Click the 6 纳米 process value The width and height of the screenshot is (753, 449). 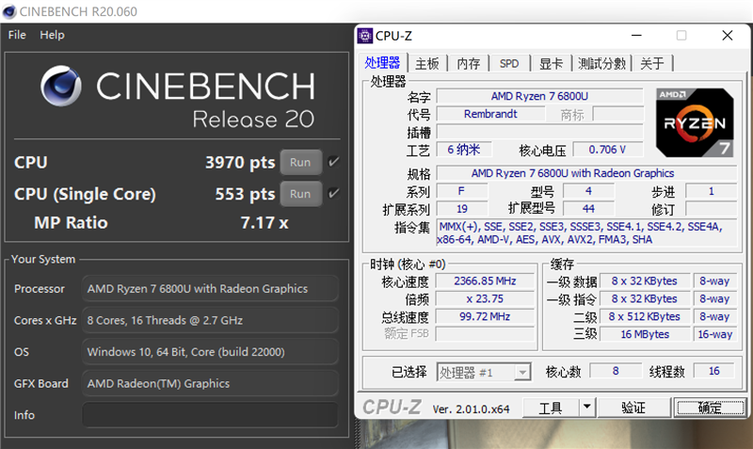(x=463, y=150)
